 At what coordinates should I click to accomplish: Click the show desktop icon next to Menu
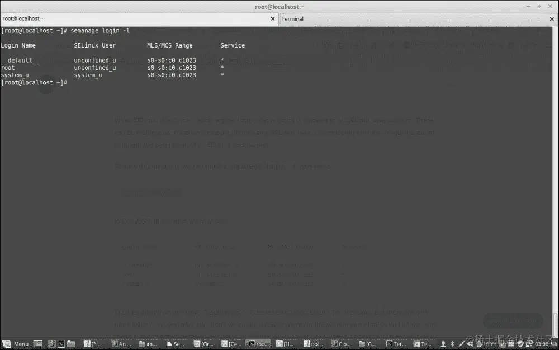tap(37, 344)
